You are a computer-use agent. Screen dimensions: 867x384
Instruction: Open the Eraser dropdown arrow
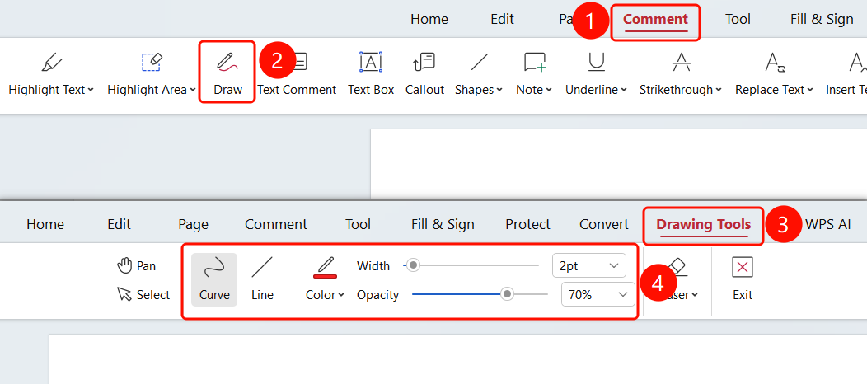tap(695, 295)
